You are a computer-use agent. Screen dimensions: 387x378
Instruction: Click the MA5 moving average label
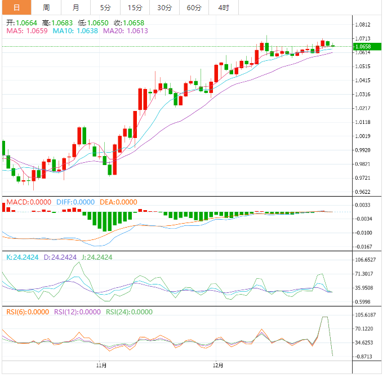(x=26, y=31)
